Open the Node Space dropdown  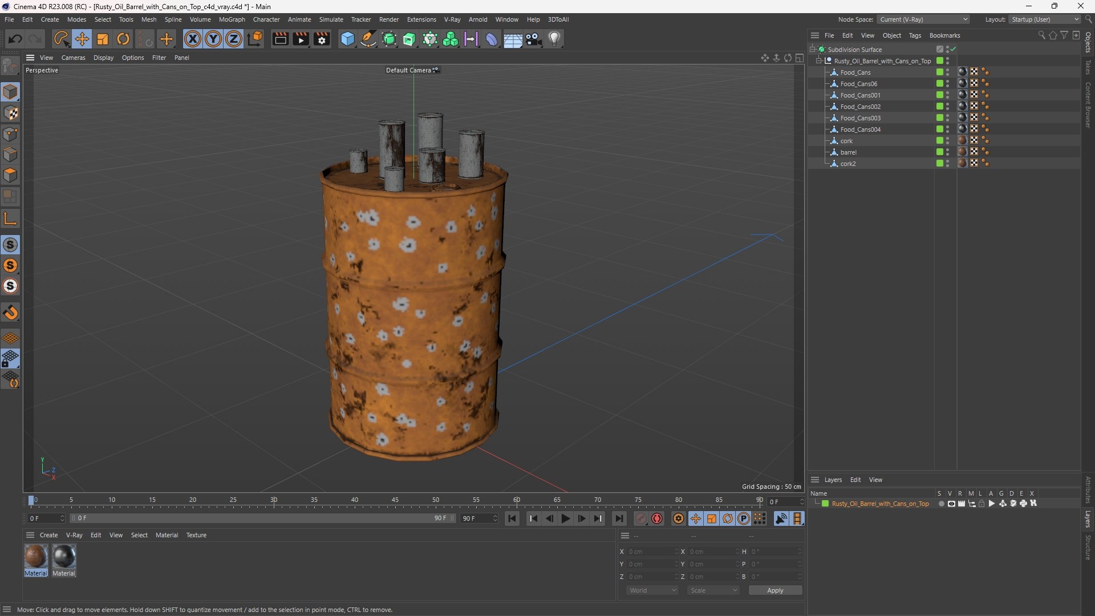click(x=923, y=19)
